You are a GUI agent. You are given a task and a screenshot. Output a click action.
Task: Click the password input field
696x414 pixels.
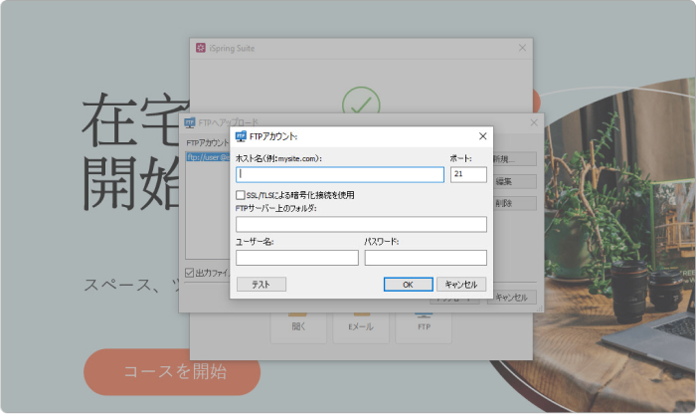click(x=426, y=258)
